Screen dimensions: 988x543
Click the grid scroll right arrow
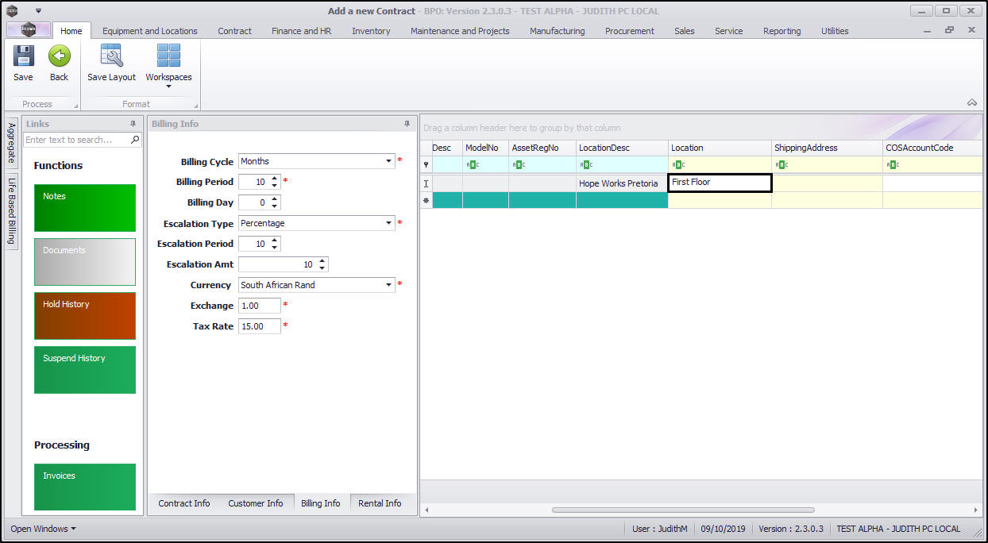[976, 510]
